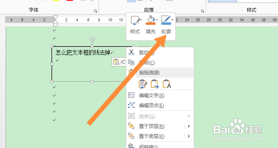The height and width of the screenshot is (148, 278).
Task: Click the ruler first-line indent marker
Action: [x=56, y=17]
